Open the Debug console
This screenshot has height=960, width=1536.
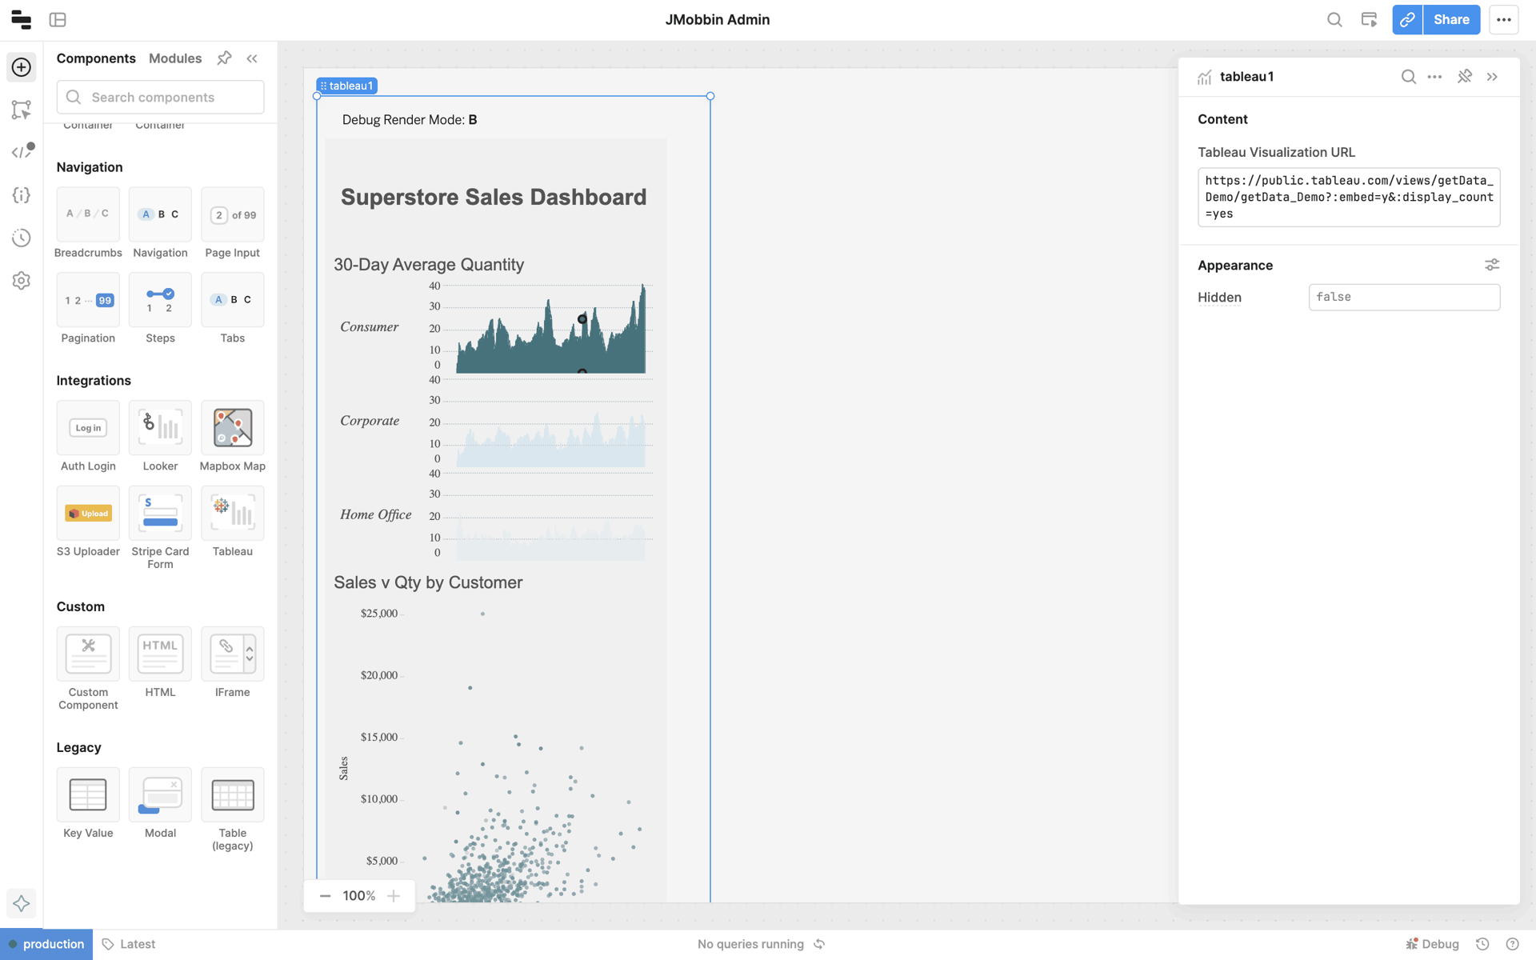coord(1432,944)
